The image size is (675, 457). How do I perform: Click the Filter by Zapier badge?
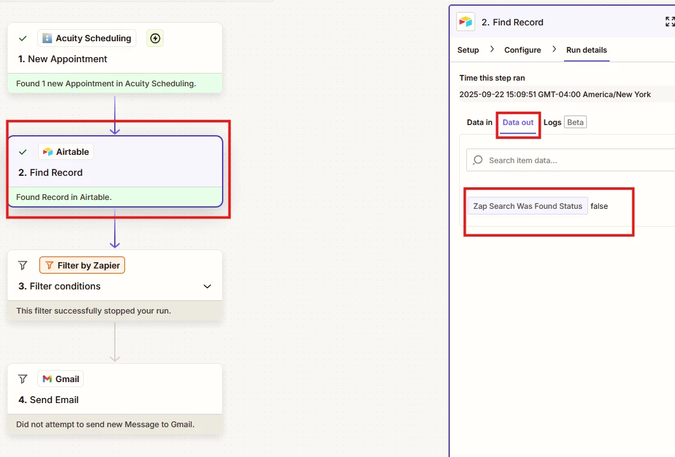(x=82, y=265)
